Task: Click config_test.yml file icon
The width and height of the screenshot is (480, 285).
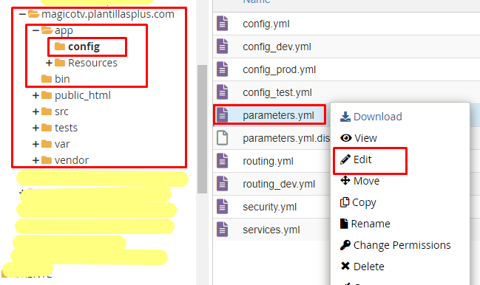Action: [x=222, y=92]
